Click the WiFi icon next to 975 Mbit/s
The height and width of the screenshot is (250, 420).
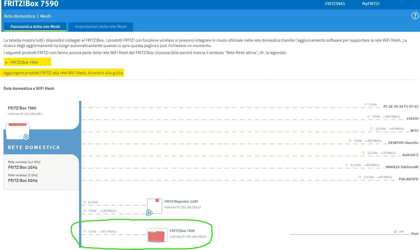point(85,231)
